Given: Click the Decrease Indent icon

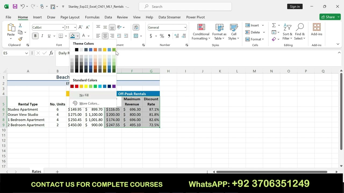Looking at the screenshot, I should [119, 36].
